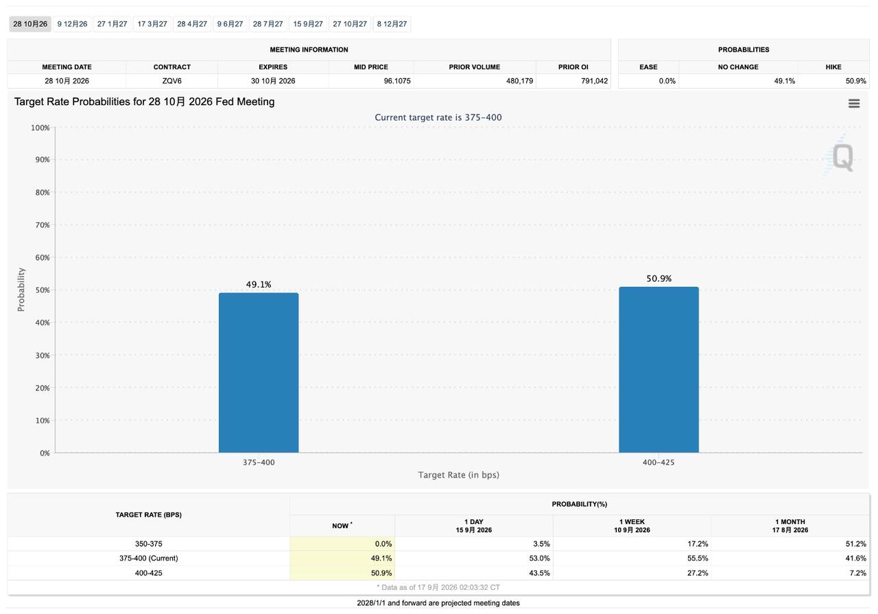Image resolution: width=878 pixels, height=614 pixels.
Task: Click the TARGET RATE (BPS) table header
Action: (x=149, y=515)
